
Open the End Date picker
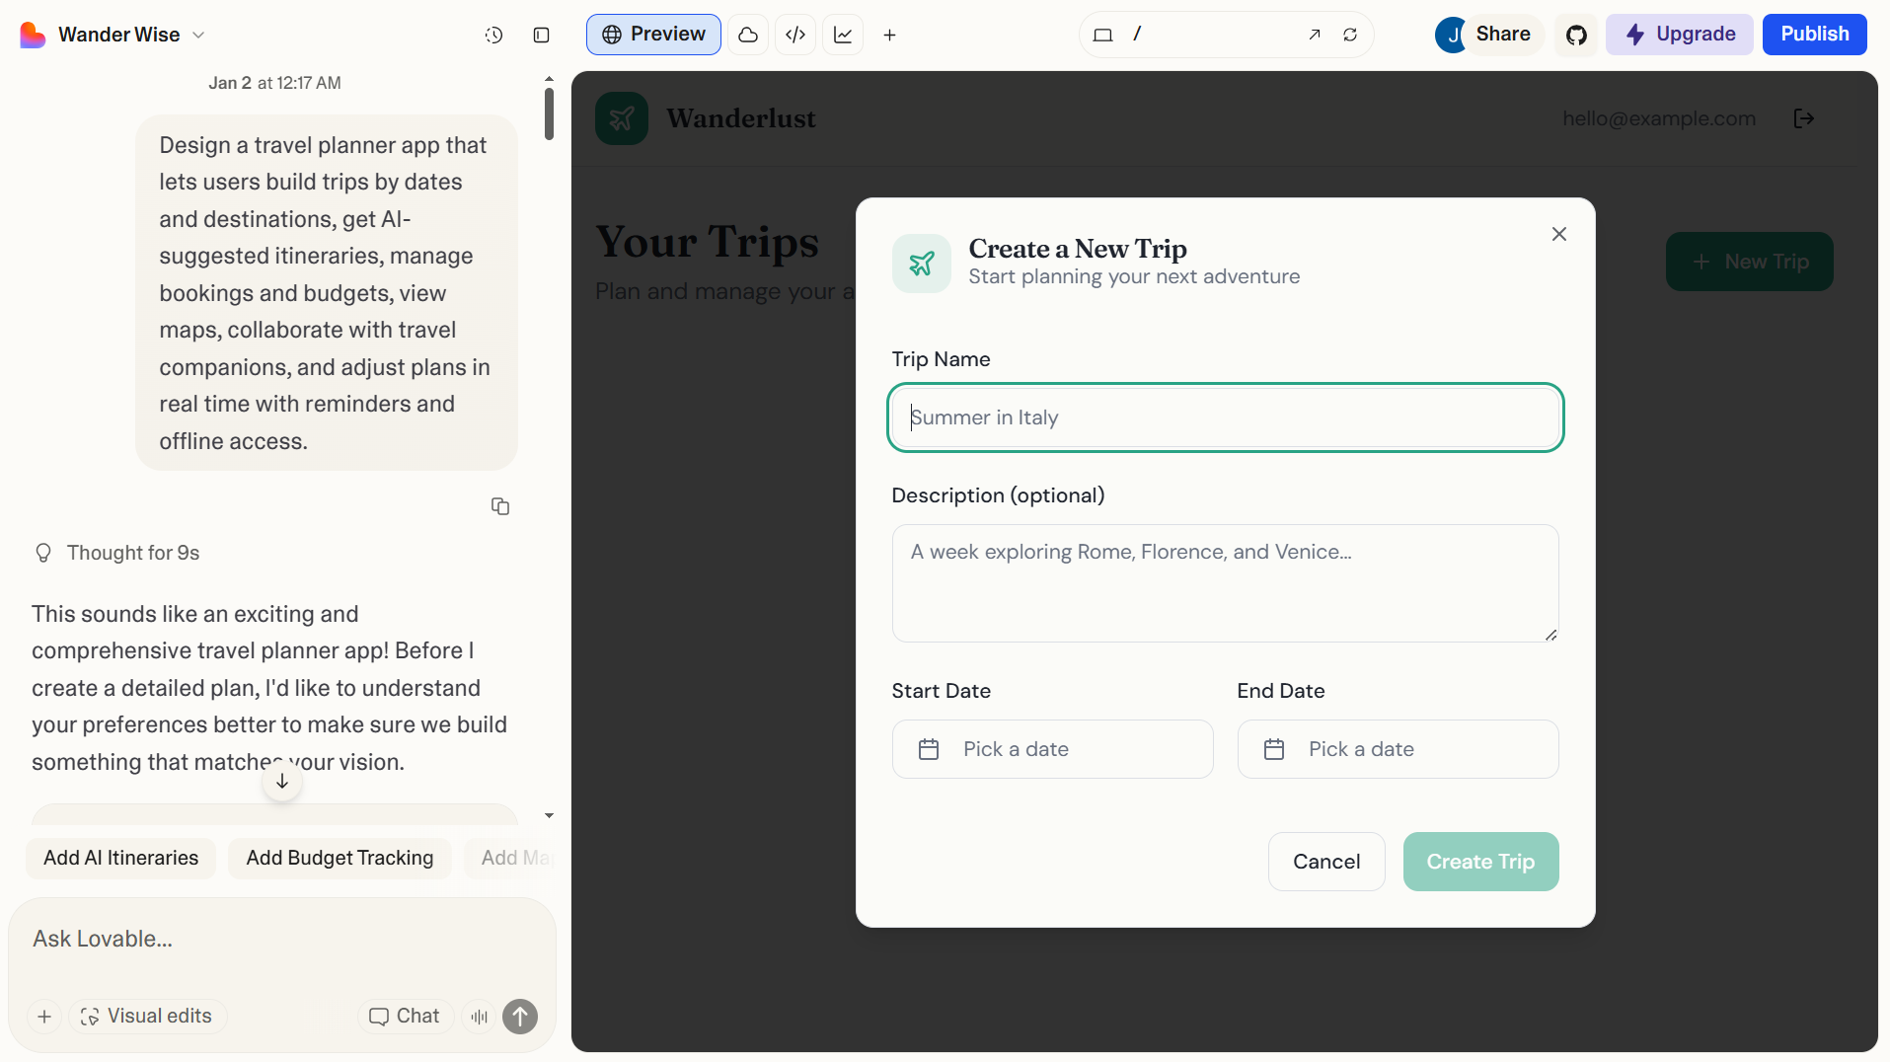tap(1399, 749)
